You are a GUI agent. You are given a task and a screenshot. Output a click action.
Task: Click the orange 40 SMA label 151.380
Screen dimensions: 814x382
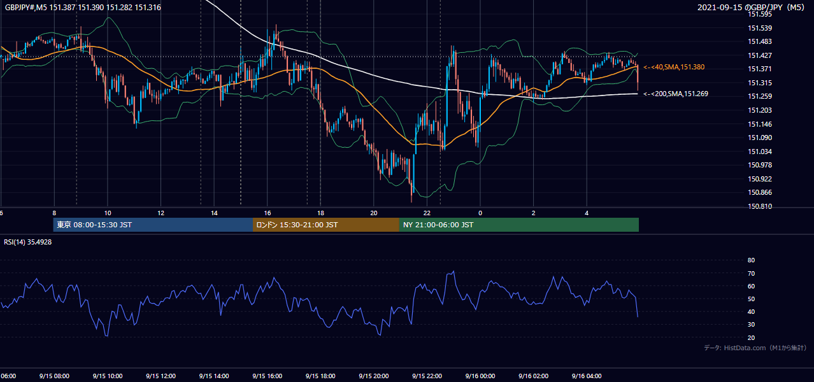point(674,67)
